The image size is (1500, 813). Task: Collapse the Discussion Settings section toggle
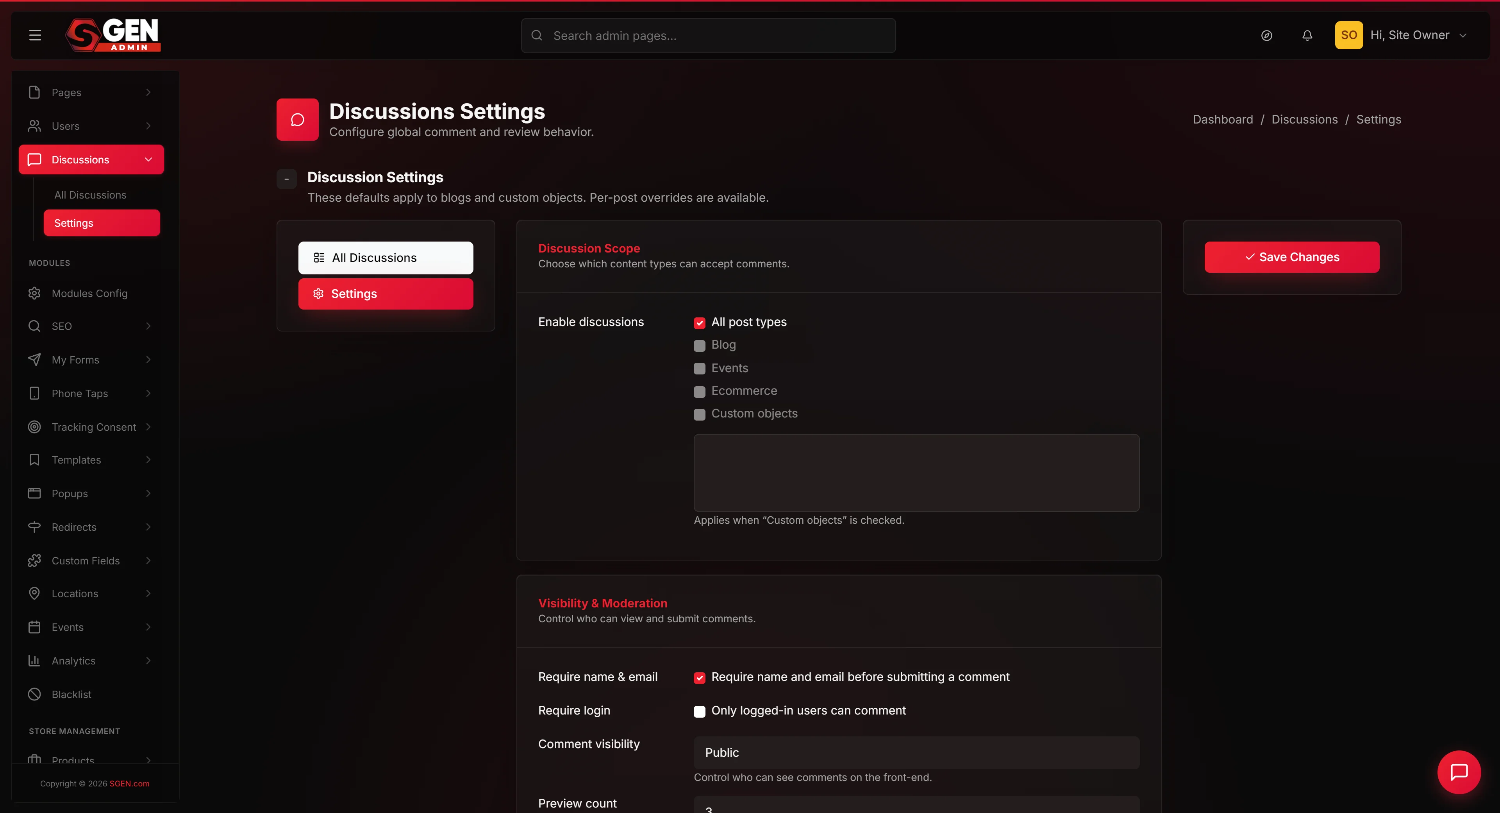click(286, 179)
